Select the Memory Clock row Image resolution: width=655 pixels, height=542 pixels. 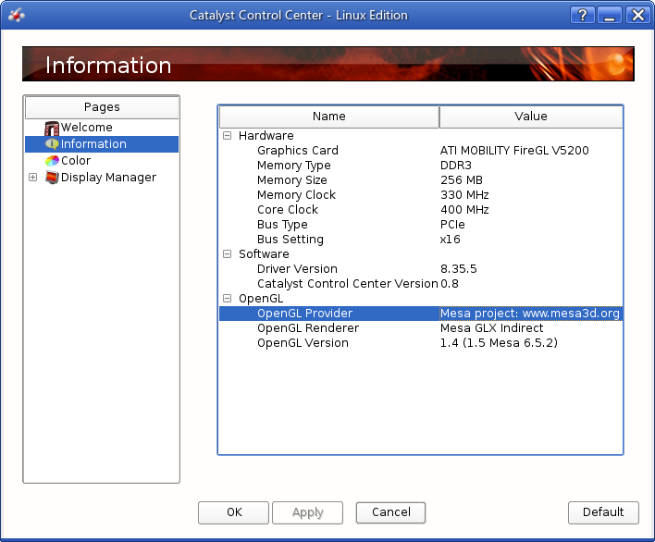pyautogui.click(x=421, y=195)
